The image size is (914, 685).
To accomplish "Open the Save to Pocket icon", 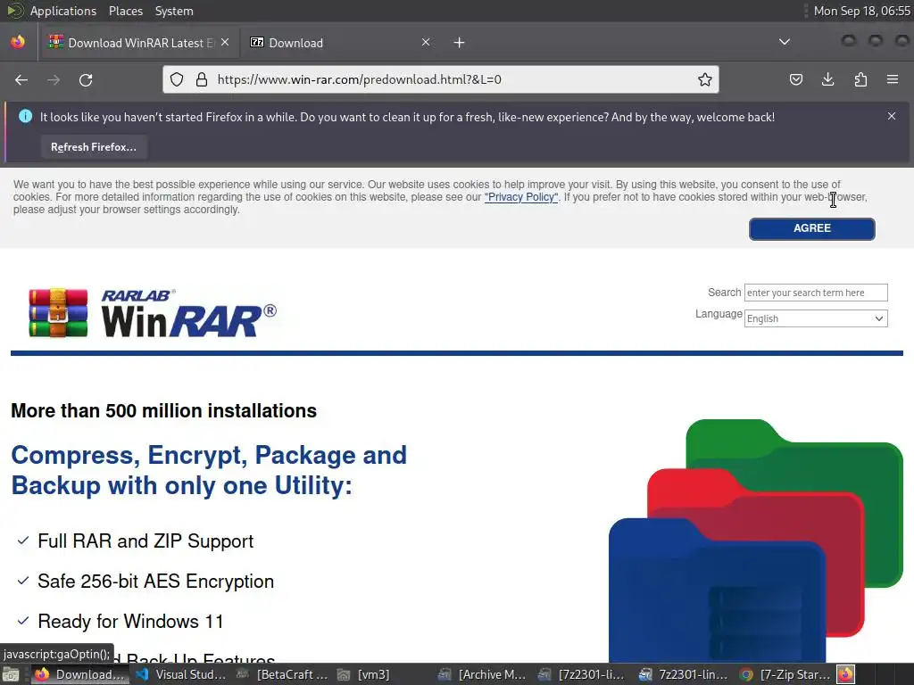I will [795, 79].
